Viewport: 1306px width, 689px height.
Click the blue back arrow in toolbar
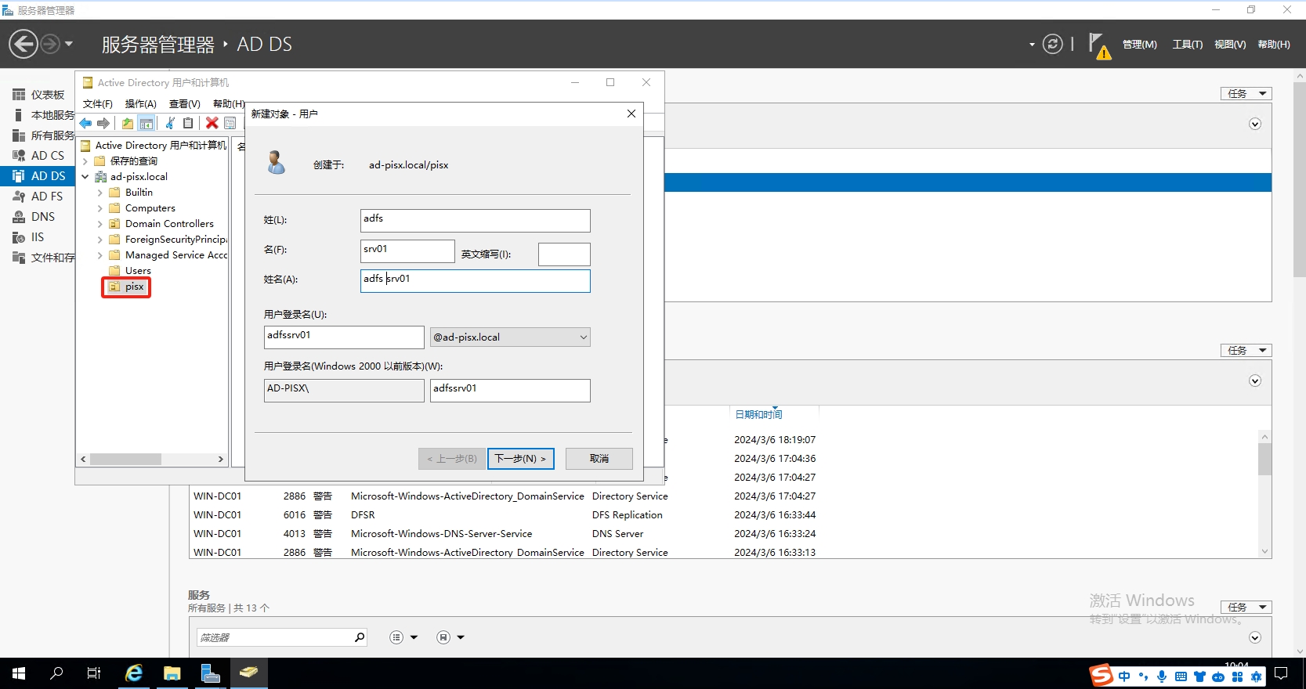[x=85, y=123]
